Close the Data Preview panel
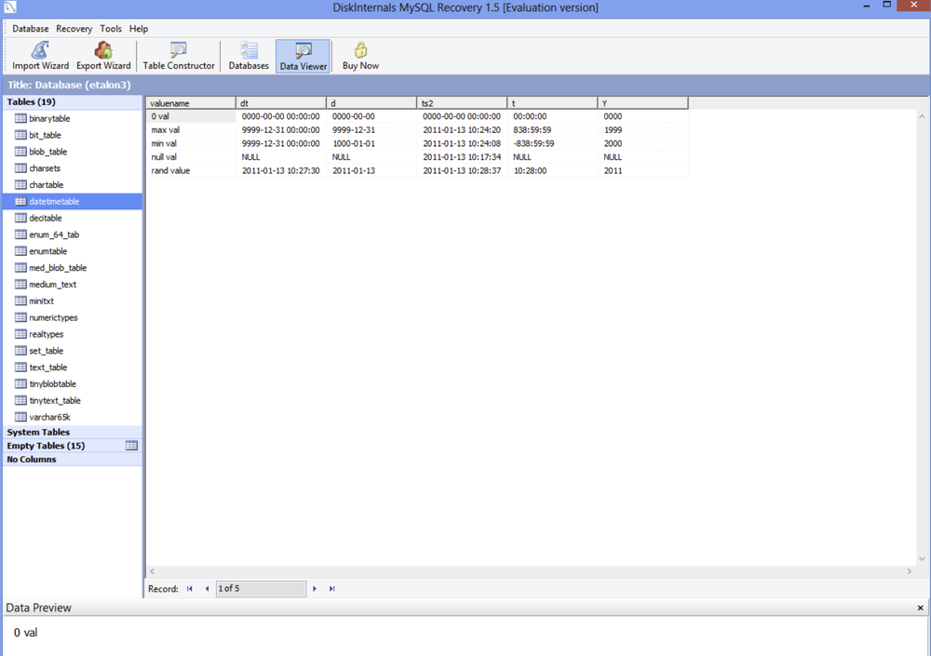The height and width of the screenshot is (656, 931). [x=921, y=608]
